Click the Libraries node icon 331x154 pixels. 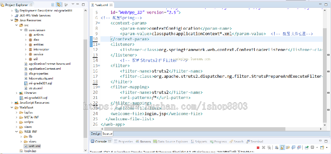tap(21, 93)
